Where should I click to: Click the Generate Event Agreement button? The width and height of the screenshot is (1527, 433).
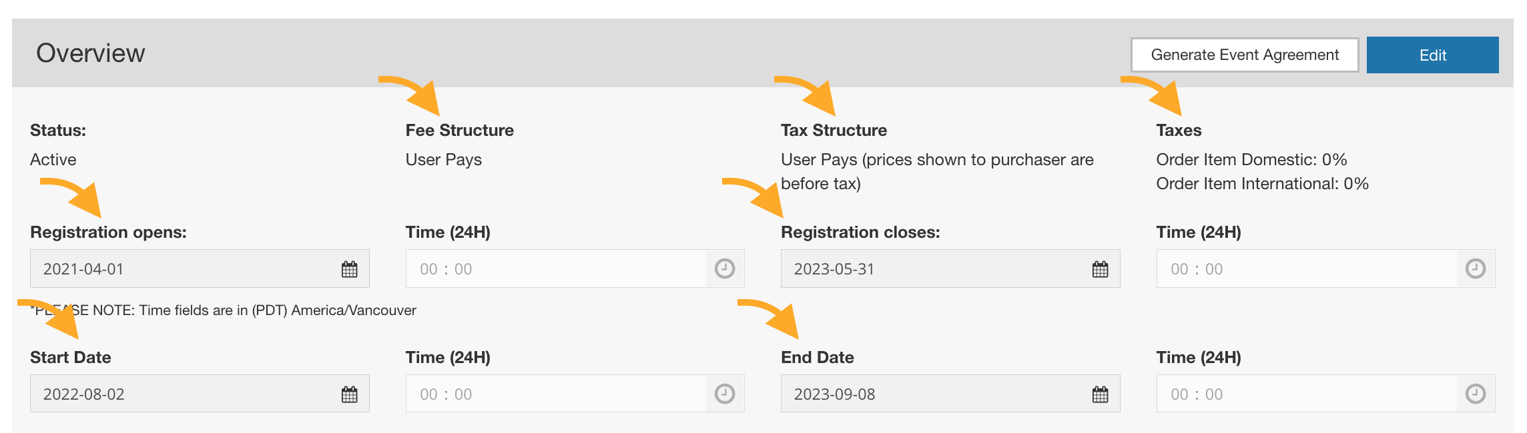[1244, 55]
